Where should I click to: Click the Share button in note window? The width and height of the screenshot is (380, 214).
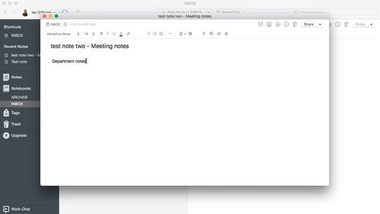pos(309,24)
